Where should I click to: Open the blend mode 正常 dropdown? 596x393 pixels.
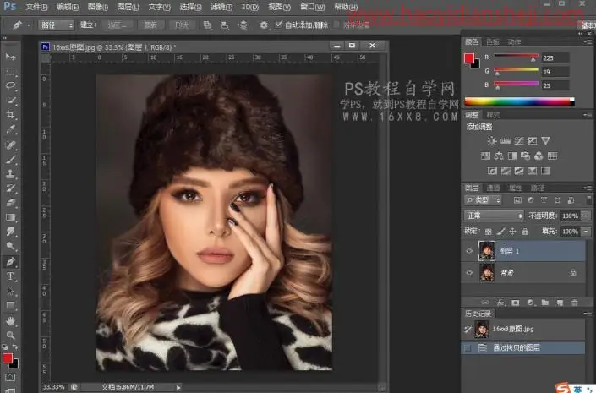494,216
